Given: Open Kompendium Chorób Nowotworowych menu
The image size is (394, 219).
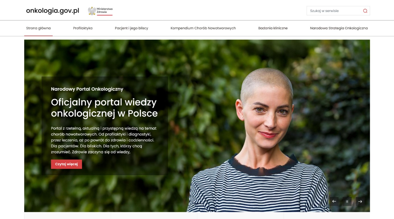Looking at the screenshot, I should click(x=203, y=28).
